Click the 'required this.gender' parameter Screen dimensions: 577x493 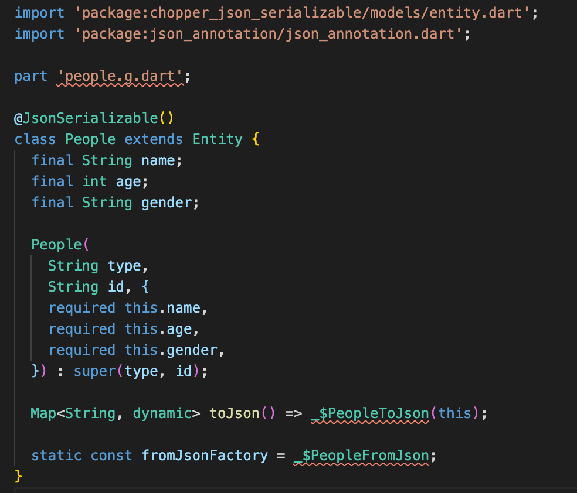(137, 351)
